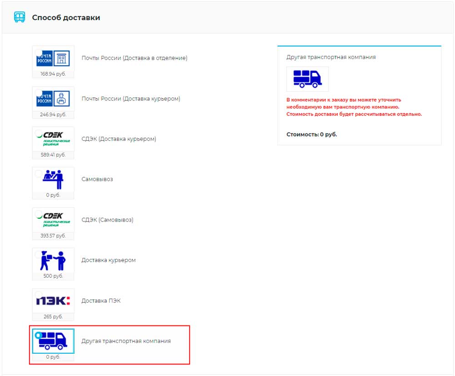Click the Самовывоз text label

tap(97, 179)
